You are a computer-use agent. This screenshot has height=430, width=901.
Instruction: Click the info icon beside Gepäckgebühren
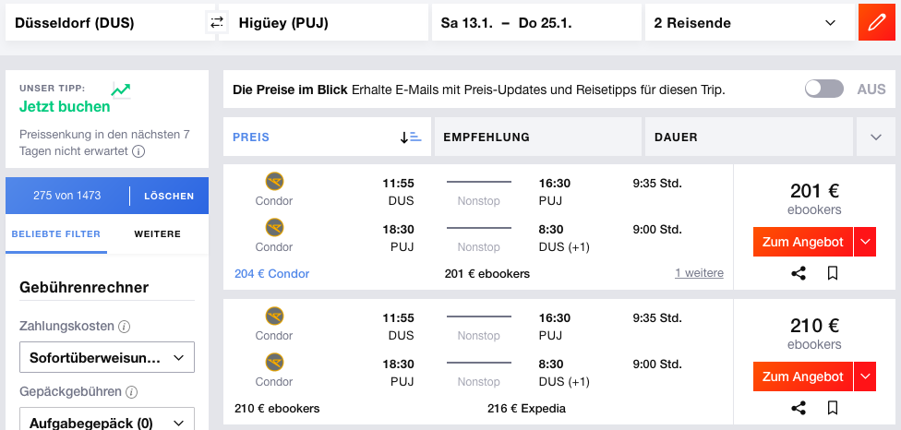point(130,392)
